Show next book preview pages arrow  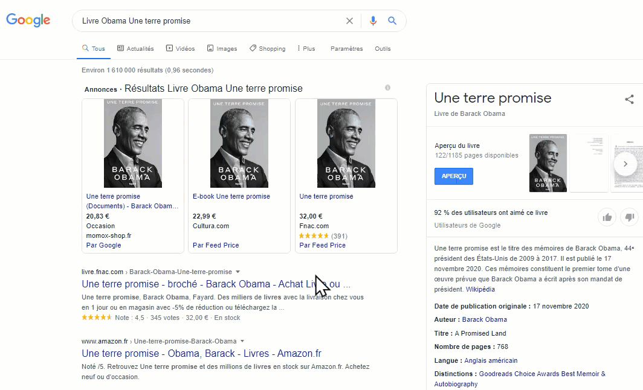tap(625, 164)
